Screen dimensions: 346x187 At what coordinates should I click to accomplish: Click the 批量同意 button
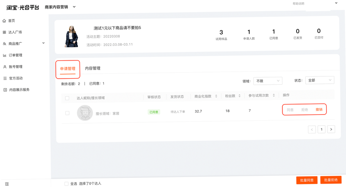[x=307, y=180]
